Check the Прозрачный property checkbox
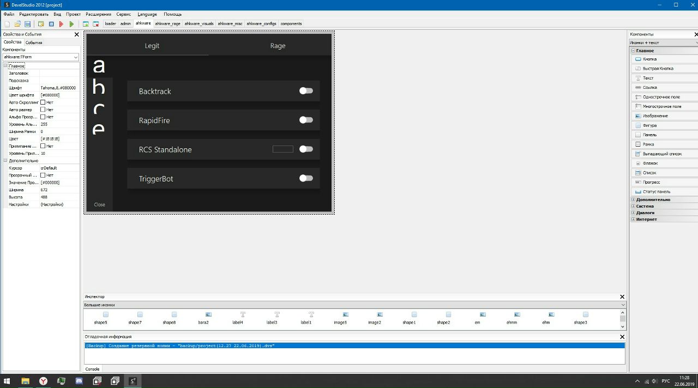 [43, 175]
